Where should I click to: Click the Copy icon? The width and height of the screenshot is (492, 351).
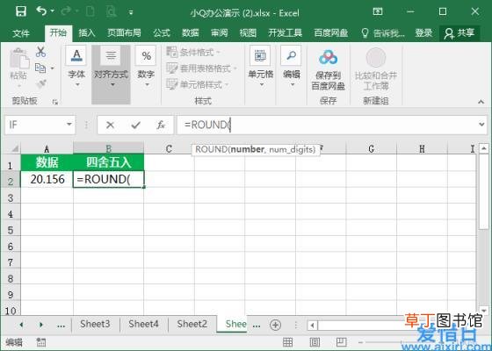pyautogui.click(x=40, y=68)
